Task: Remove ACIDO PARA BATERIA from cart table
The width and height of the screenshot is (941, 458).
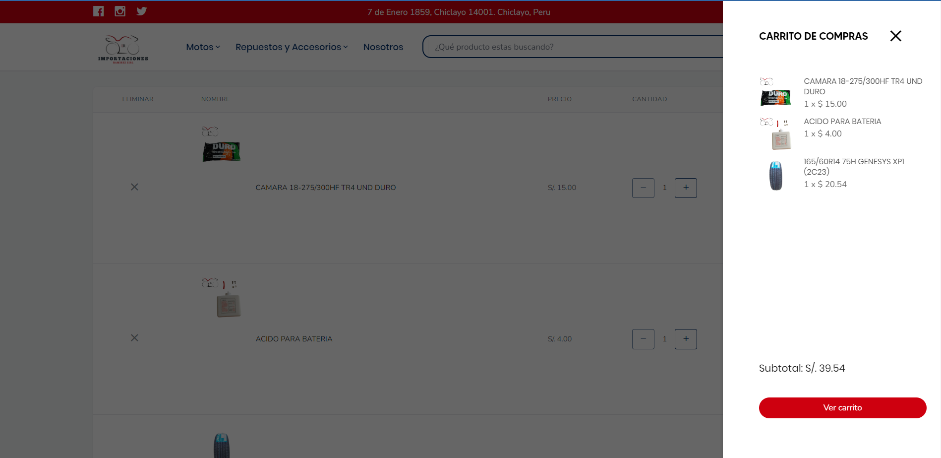Action: point(134,338)
